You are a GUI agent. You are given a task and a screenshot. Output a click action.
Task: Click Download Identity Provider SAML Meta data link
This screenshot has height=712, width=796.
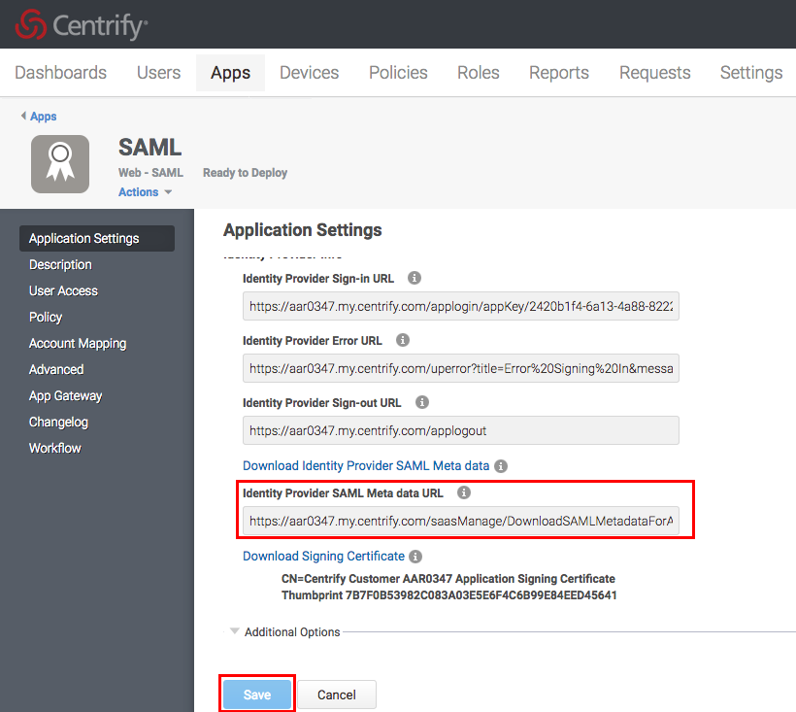tap(366, 465)
